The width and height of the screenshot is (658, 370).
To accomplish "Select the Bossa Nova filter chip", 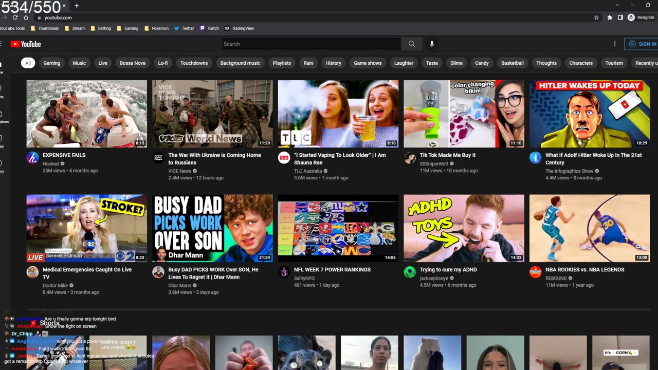I will pos(133,63).
